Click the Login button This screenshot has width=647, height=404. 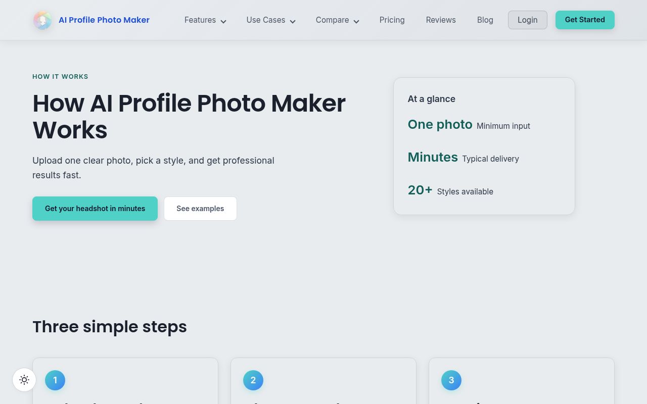pyautogui.click(x=528, y=20)
